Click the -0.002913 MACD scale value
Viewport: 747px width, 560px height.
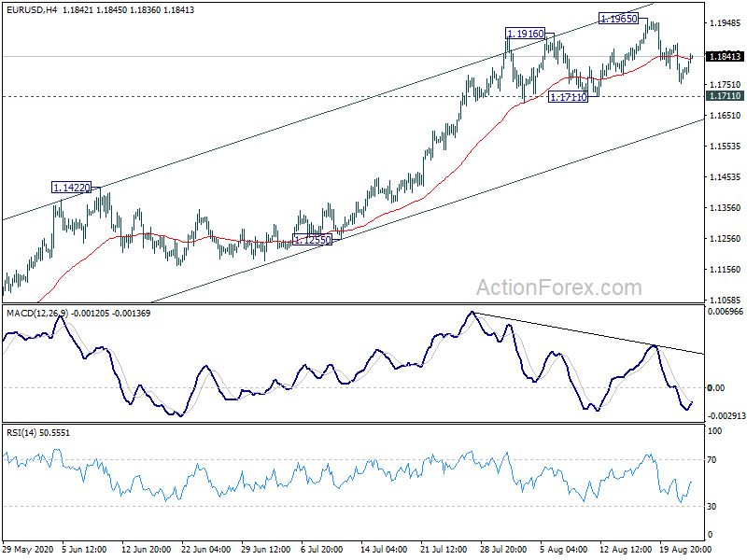pyautogui.click(x=726, y=415)
